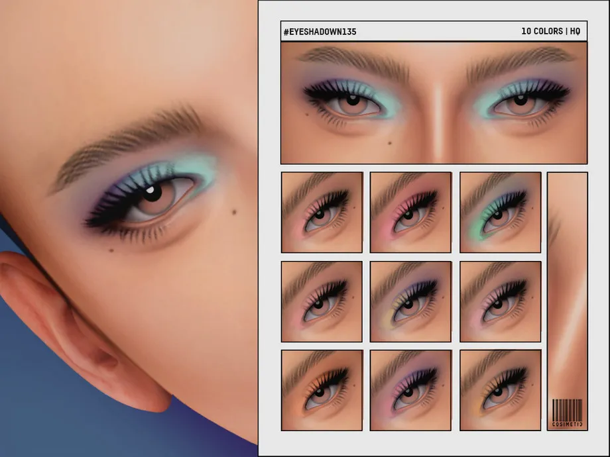Click the right eye's pupil in the banner
Image resolution: width=610 pixels, height=457 pixels.
click(519, 103)
